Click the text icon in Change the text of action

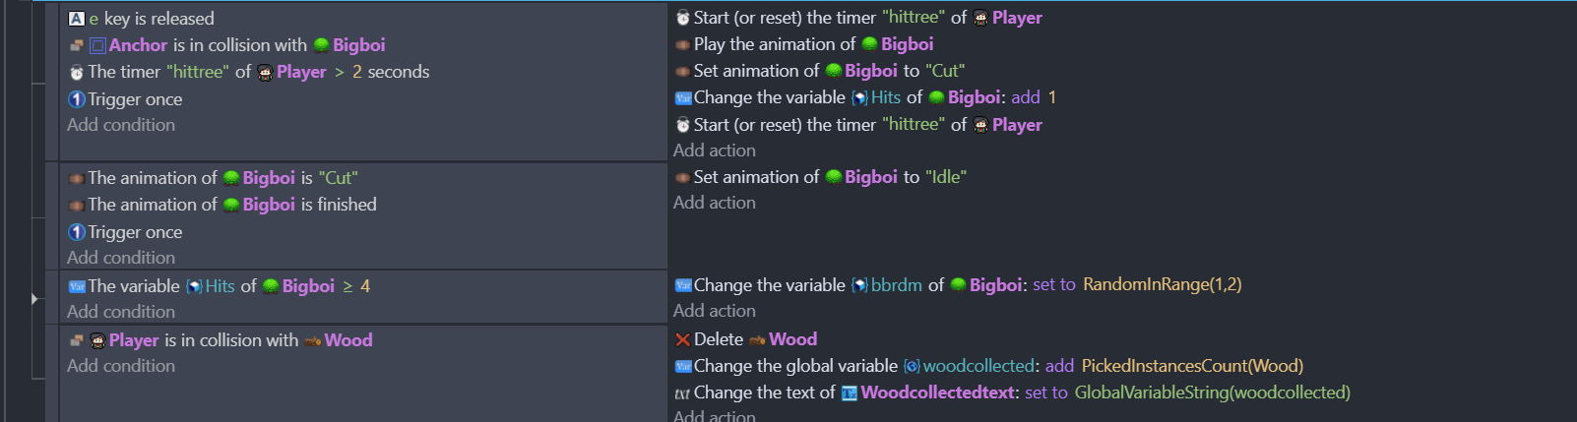pyautogui.click(x=682, y=393)
